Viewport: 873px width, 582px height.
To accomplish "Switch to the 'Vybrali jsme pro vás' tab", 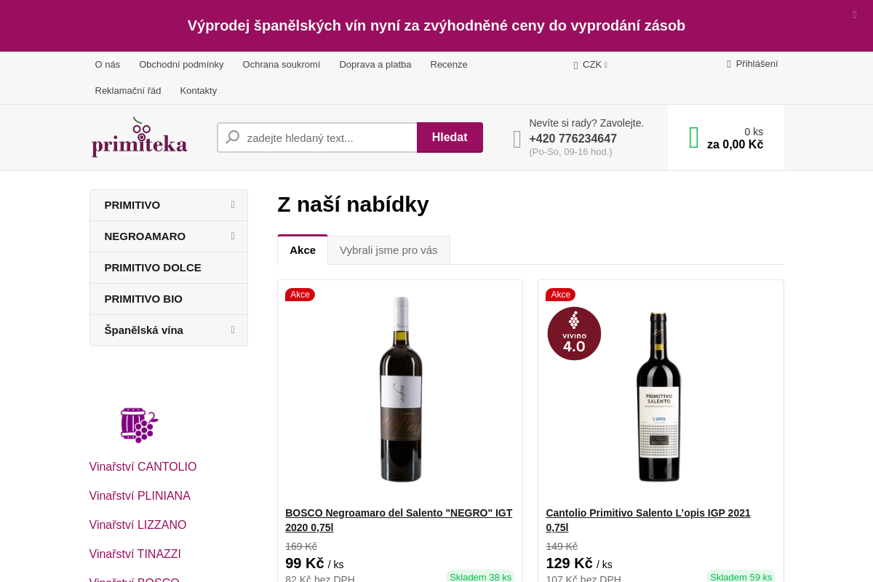I will click(388, 250).
